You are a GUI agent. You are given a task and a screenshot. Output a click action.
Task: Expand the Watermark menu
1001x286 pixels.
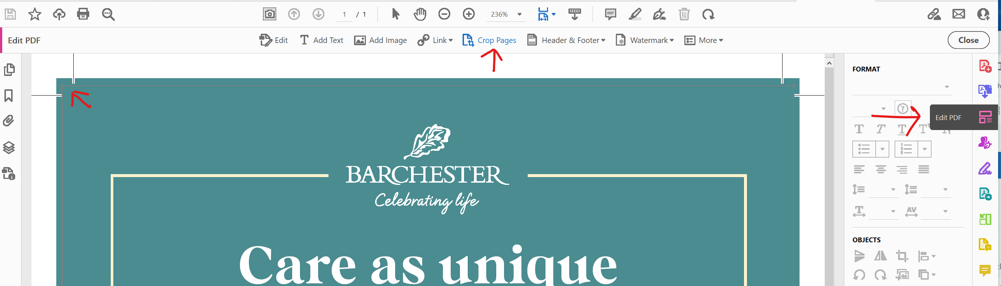click(645, 40)
